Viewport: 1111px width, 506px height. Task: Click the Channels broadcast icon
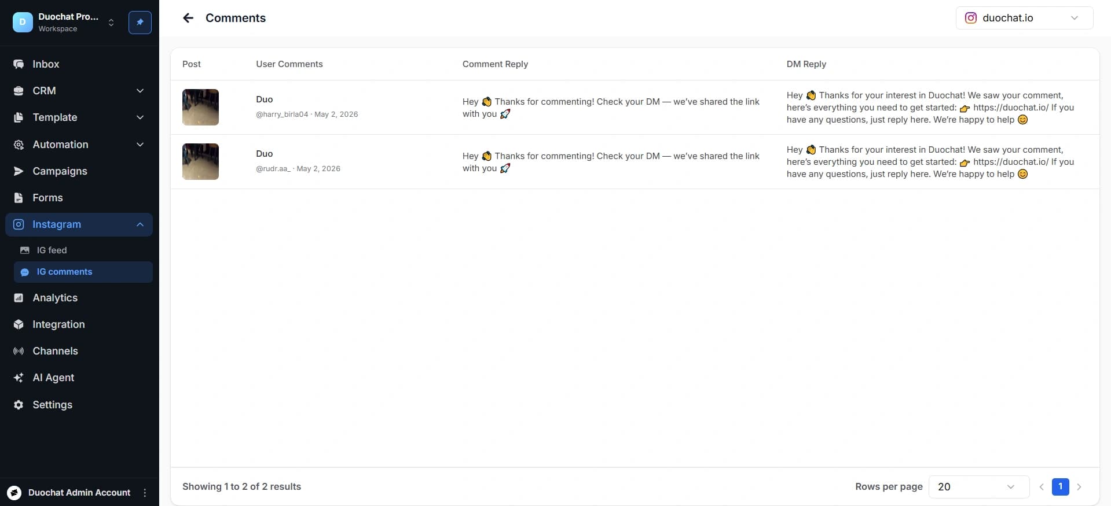click(19, 351)
